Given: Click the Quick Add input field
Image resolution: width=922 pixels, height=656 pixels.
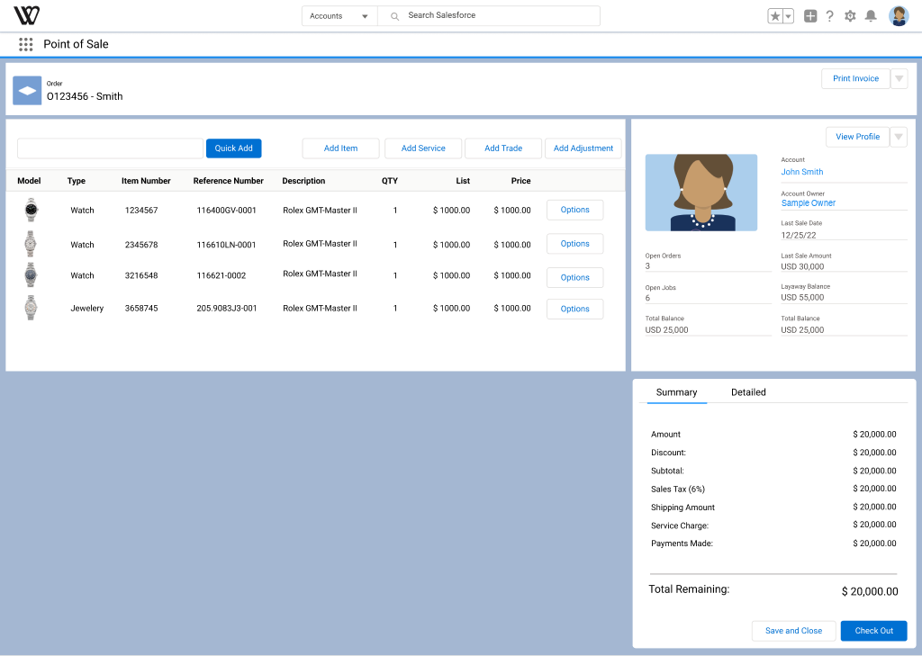Looking at the screenshot, I should coord(111,148).
